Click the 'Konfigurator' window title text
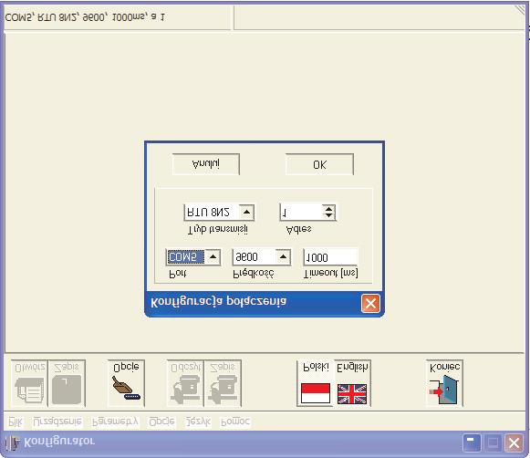 pos(59,442)
